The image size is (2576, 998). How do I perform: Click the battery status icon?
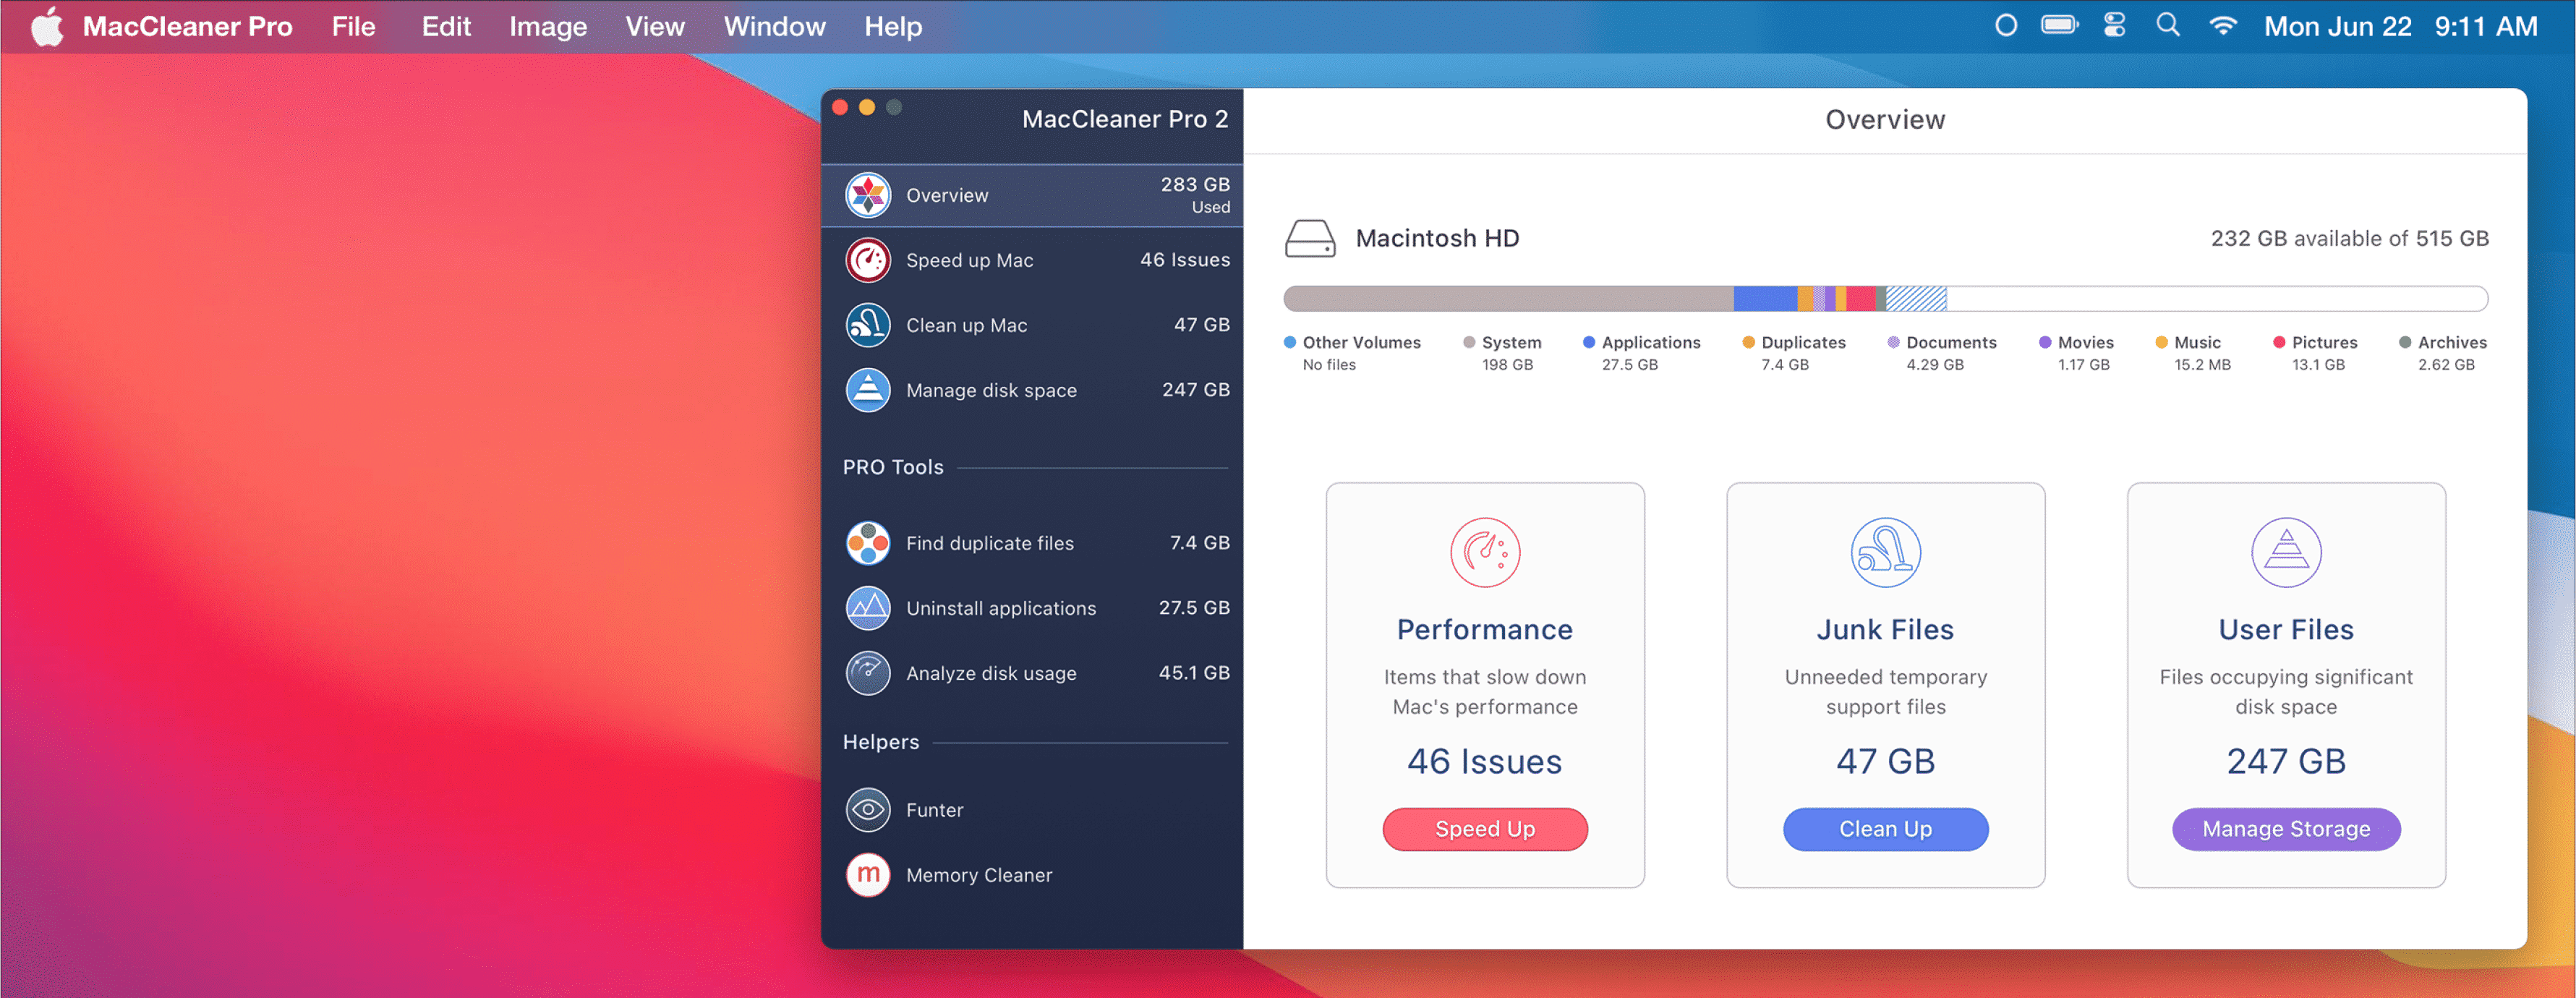(x=2060, y=26)
